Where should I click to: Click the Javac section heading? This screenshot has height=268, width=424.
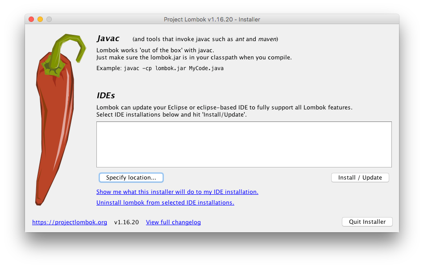click(108, 38)
